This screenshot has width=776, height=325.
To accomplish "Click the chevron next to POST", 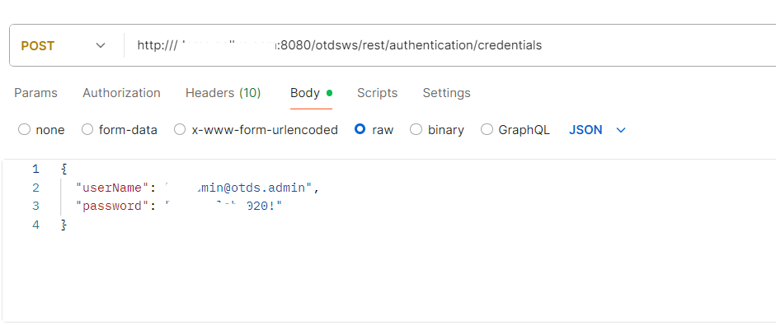I will tap(101, 45).
